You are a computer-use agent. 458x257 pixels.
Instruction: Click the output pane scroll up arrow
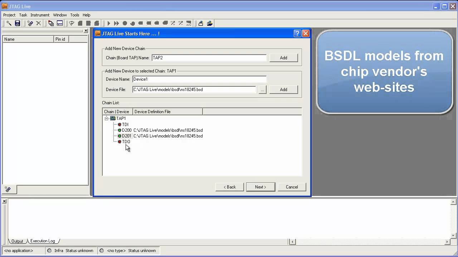click(453, 203)
